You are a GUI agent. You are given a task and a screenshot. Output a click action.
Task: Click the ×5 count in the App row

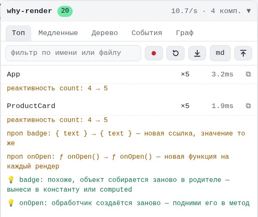tap(185, 74)
